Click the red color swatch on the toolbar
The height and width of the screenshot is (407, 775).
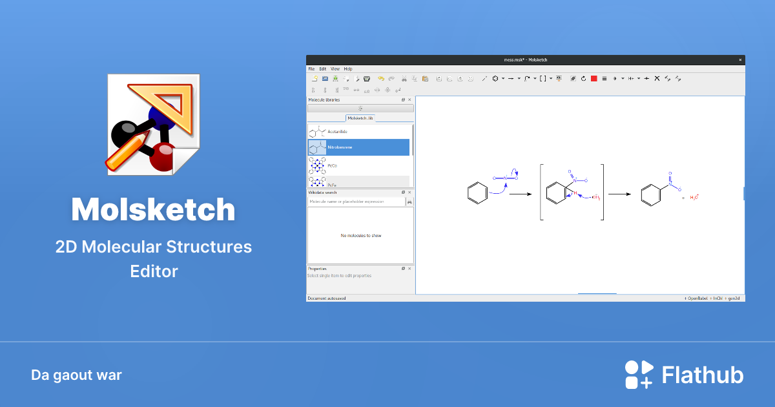tap(594, 78)
